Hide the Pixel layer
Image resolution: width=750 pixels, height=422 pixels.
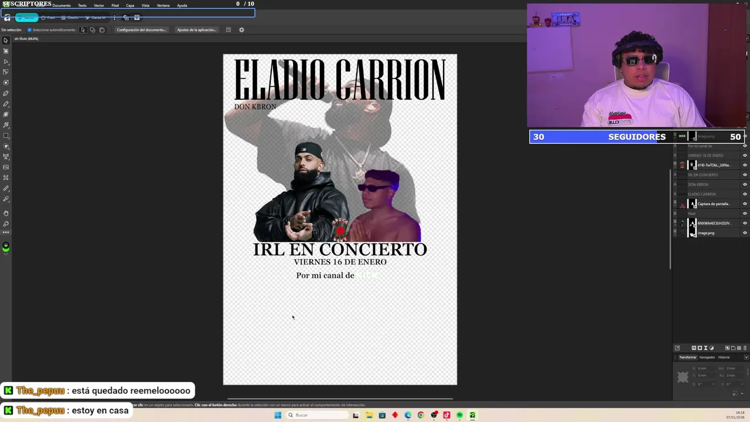[x=745, y=213]
